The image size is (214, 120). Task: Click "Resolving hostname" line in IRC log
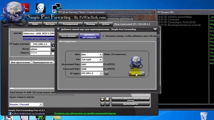[179, 25]
